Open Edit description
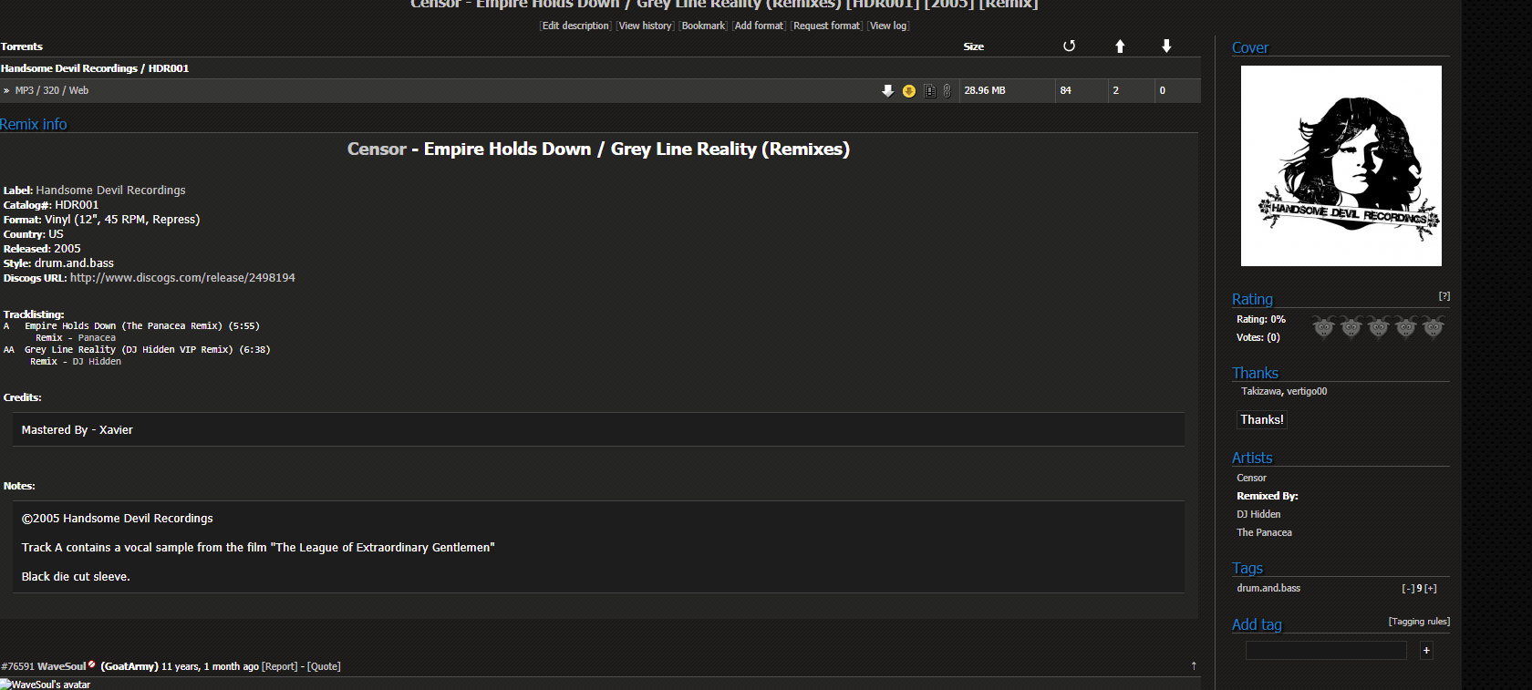 click(x=575, y=26)
